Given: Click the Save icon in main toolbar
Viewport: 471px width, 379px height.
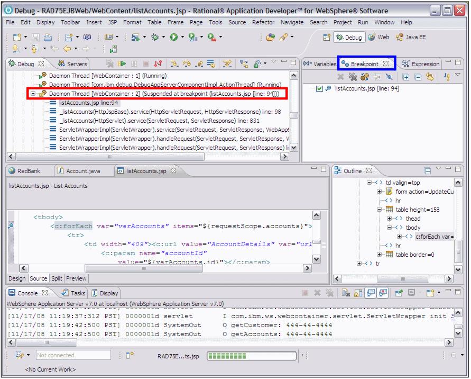Looking at the screenshot, I should [x=36, y=37].
